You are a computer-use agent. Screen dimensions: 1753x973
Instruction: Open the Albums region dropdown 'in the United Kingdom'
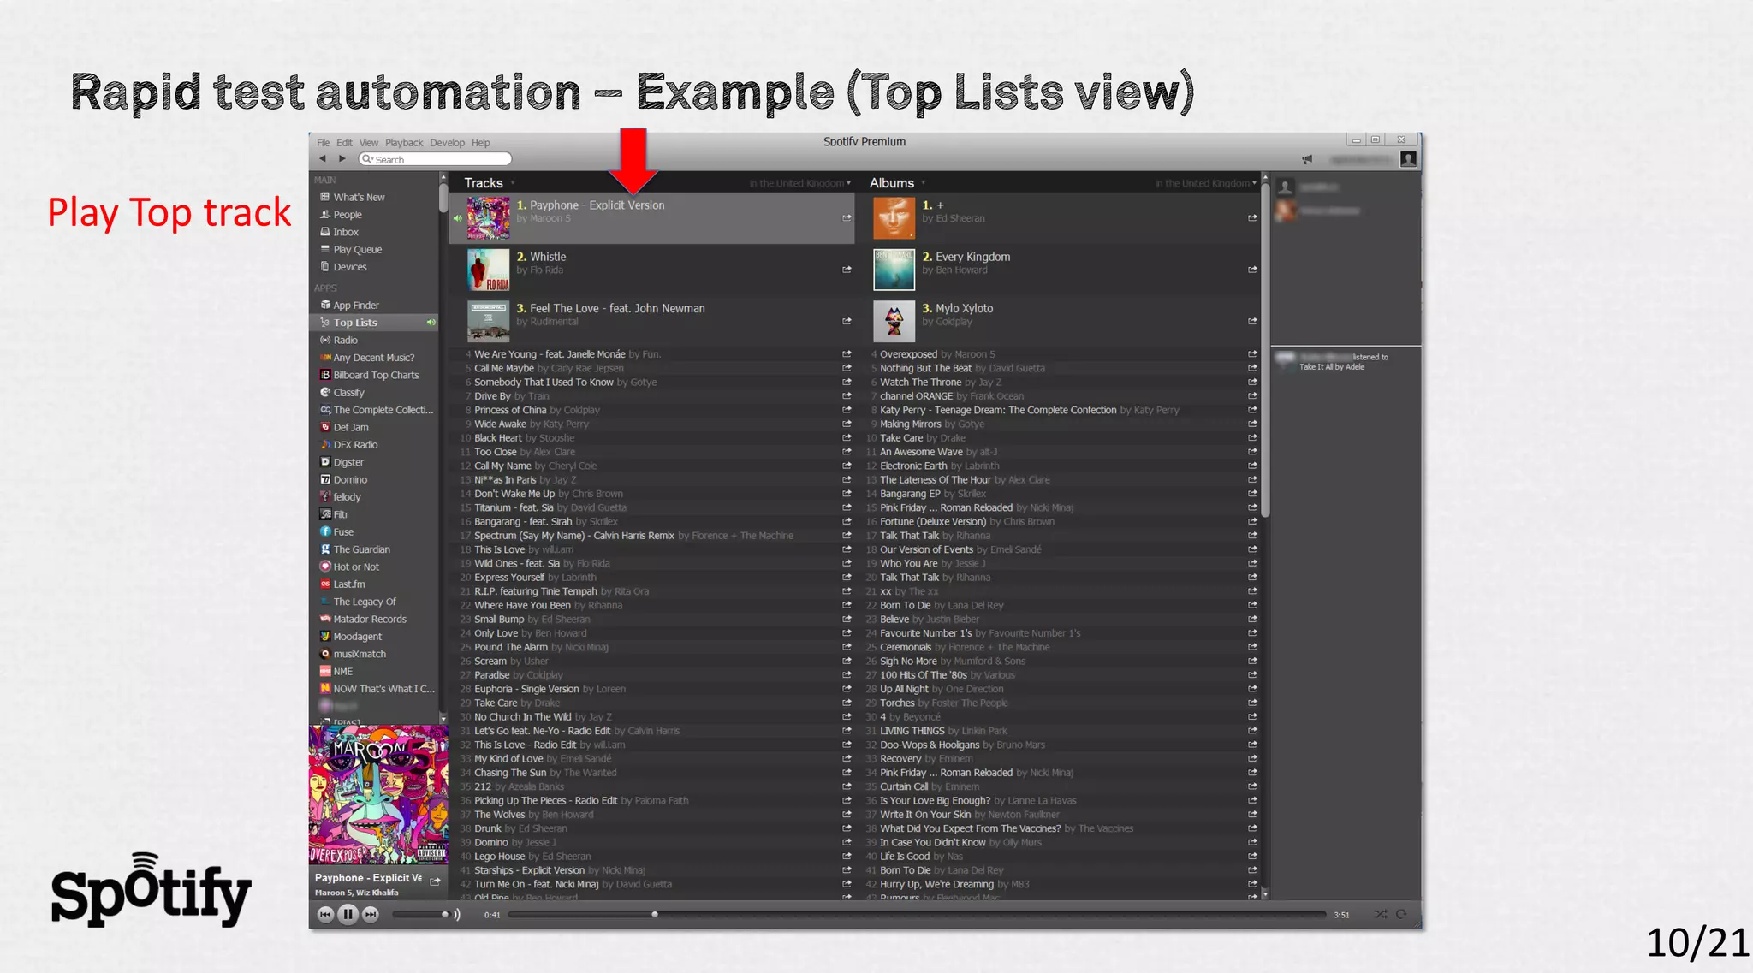(x=1205, y=183)
